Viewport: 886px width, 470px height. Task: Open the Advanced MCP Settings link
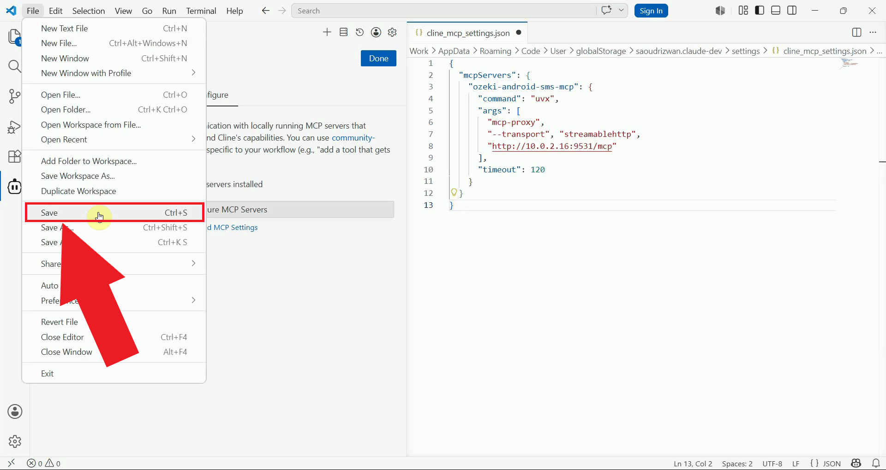[233, 227]
